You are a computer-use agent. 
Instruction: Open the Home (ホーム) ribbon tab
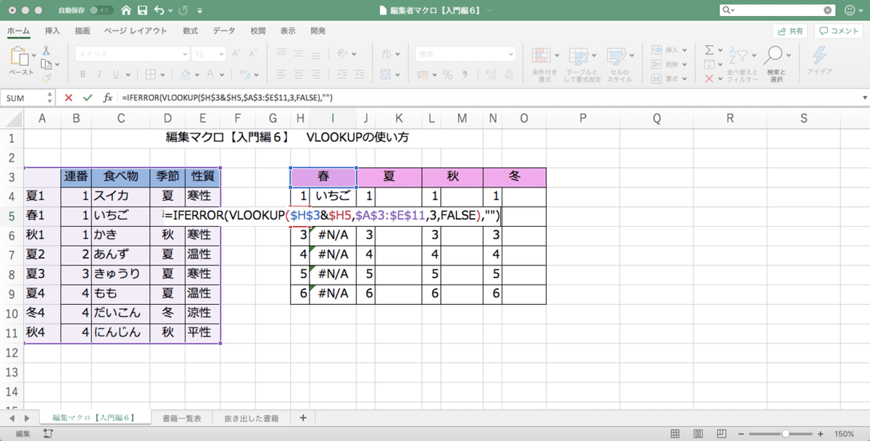[19, 31]
